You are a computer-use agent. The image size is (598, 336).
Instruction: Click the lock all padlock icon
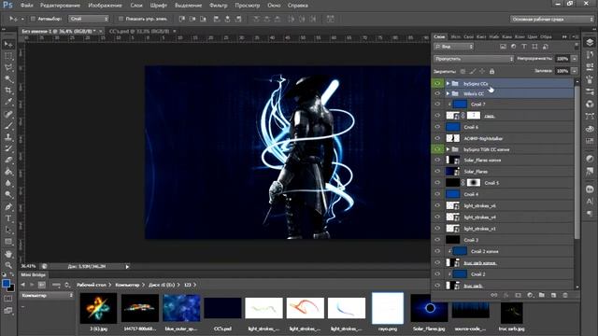(492, 71)
